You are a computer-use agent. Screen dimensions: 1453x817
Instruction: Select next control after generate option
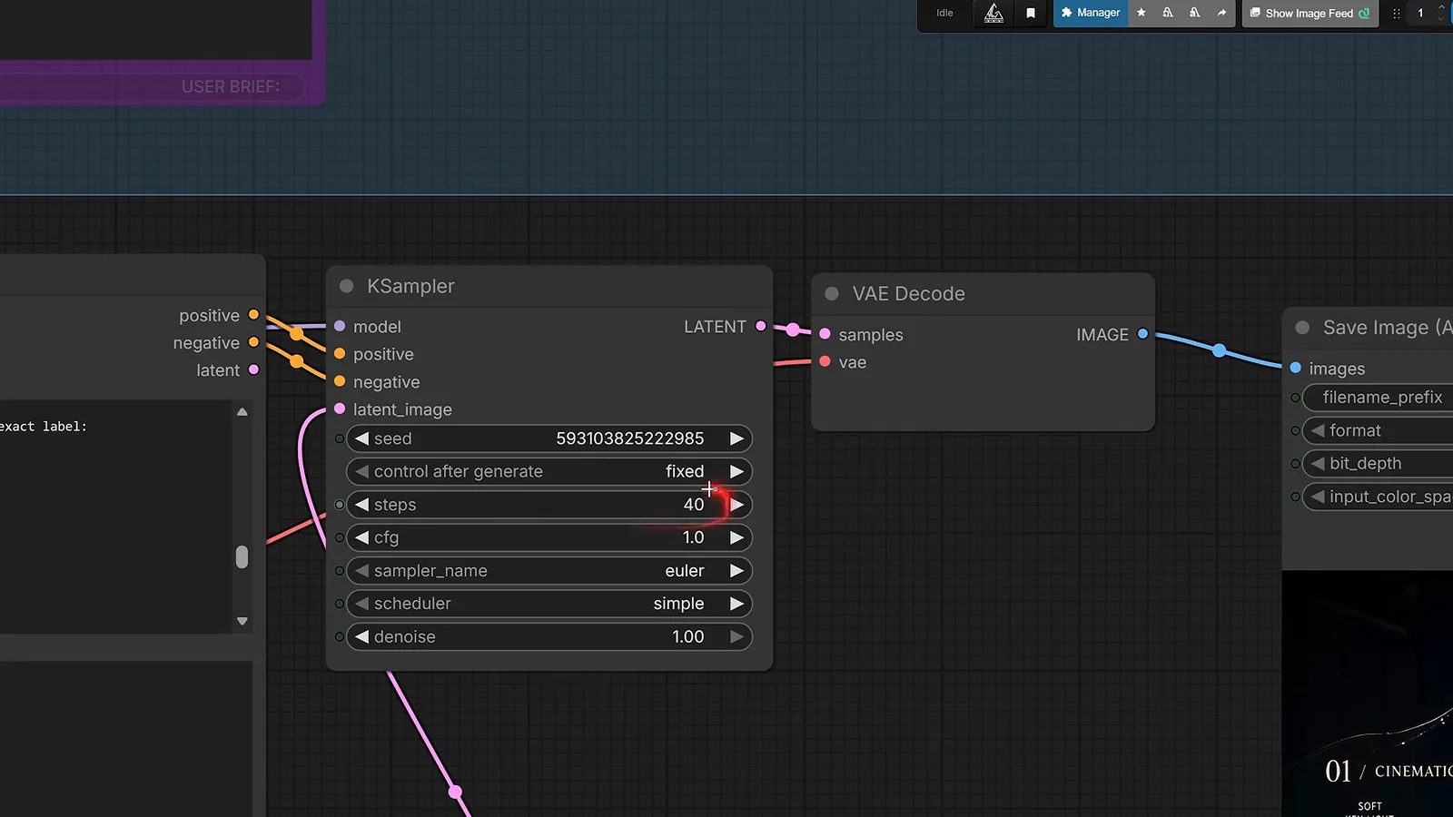(736, 471)
